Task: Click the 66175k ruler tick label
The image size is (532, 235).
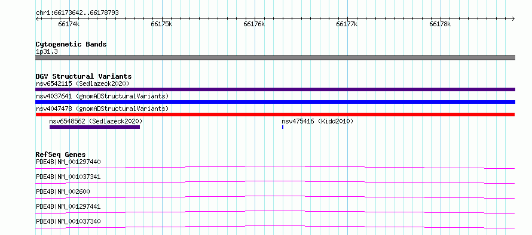Action: pyautogui.click(x=161, y=24)
